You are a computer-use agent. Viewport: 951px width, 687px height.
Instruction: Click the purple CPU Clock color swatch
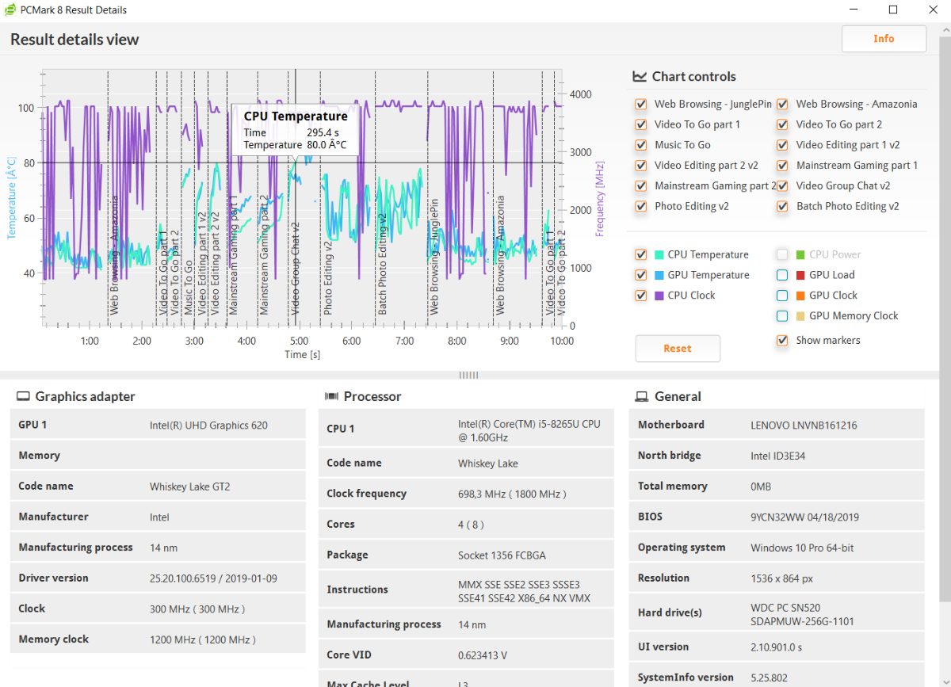click(x=659, y=296)
